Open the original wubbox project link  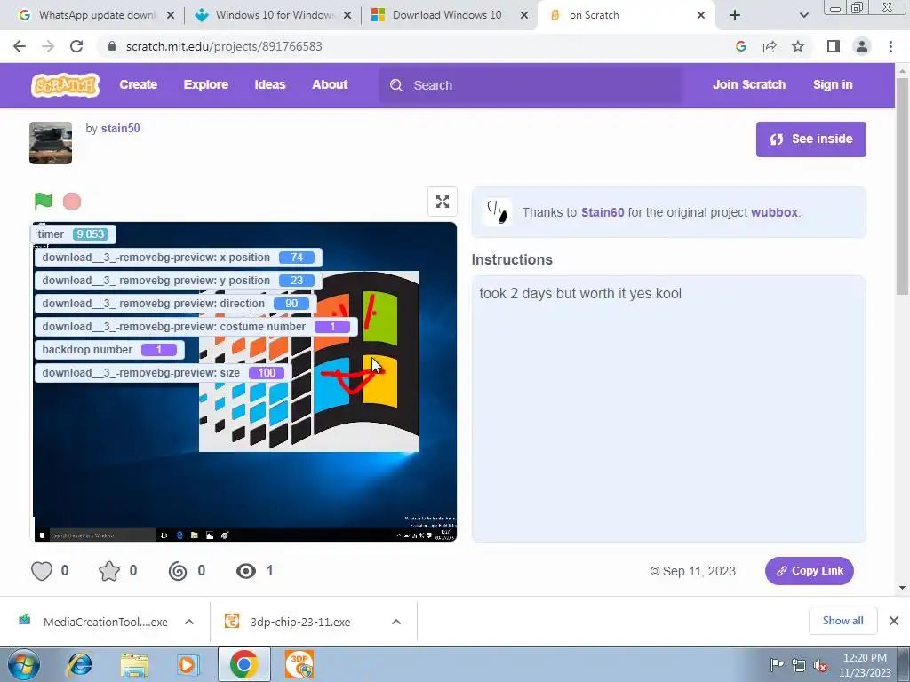(x=774, y=212)
